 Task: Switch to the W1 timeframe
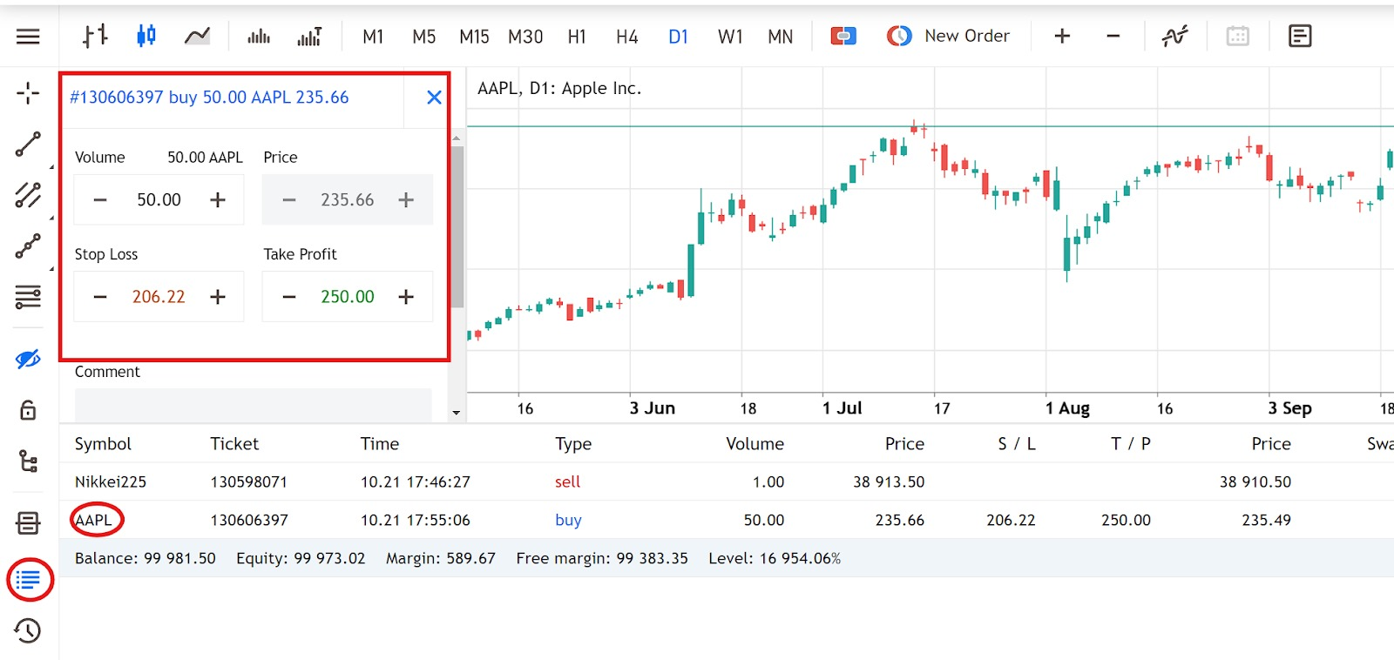[x=729, y=37]
